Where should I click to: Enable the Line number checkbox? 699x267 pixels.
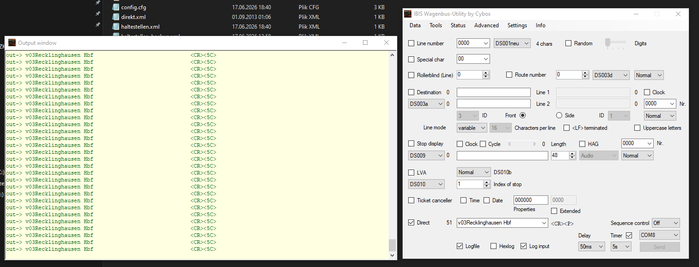tap(411, 43)
